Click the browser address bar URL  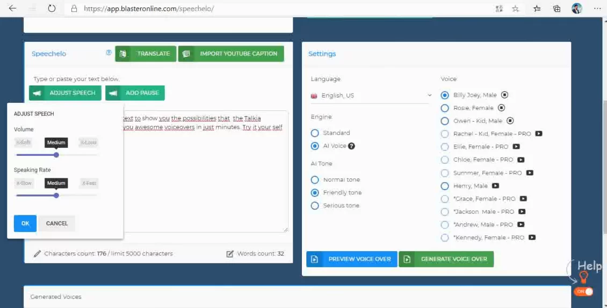pos(149,9)
